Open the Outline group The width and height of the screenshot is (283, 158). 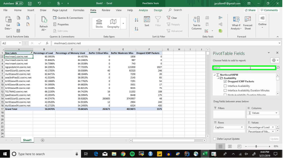tap(262, 21)
